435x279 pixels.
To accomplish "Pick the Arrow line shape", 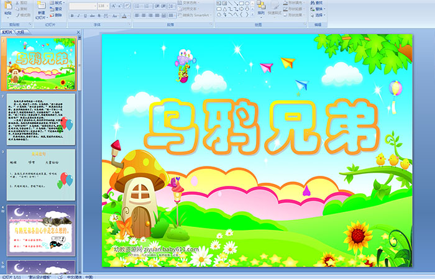I will click(236, 3).
